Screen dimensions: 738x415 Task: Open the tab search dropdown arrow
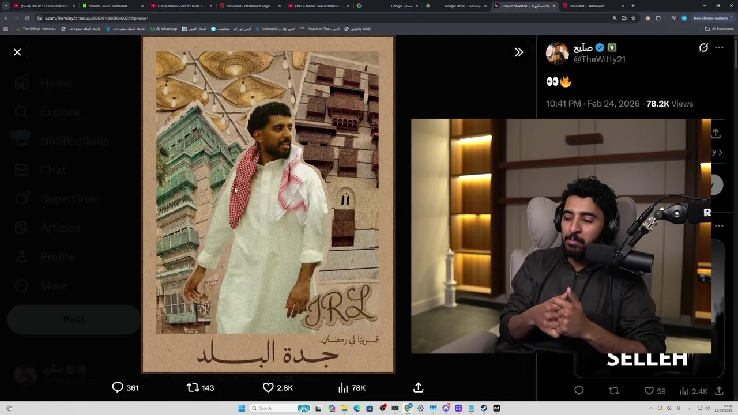(6, 6)
